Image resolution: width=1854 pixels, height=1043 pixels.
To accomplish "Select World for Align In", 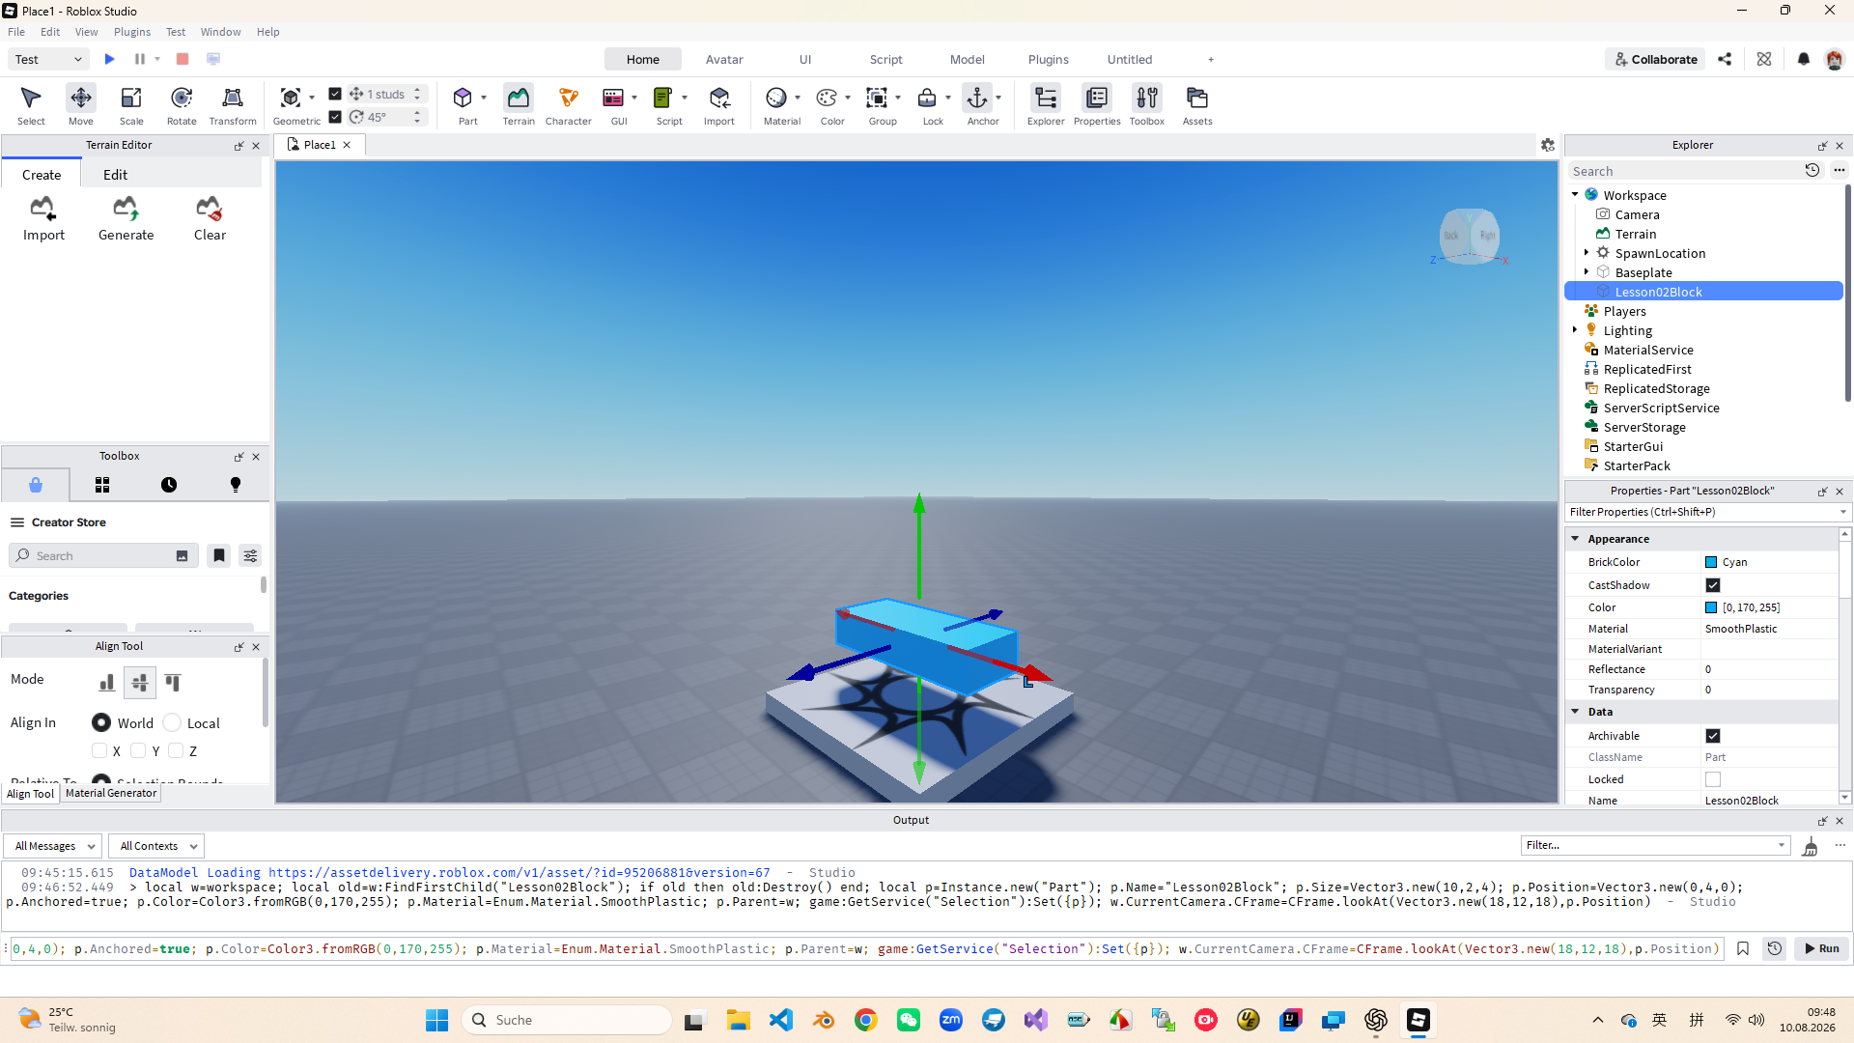I will click(101, 722).
